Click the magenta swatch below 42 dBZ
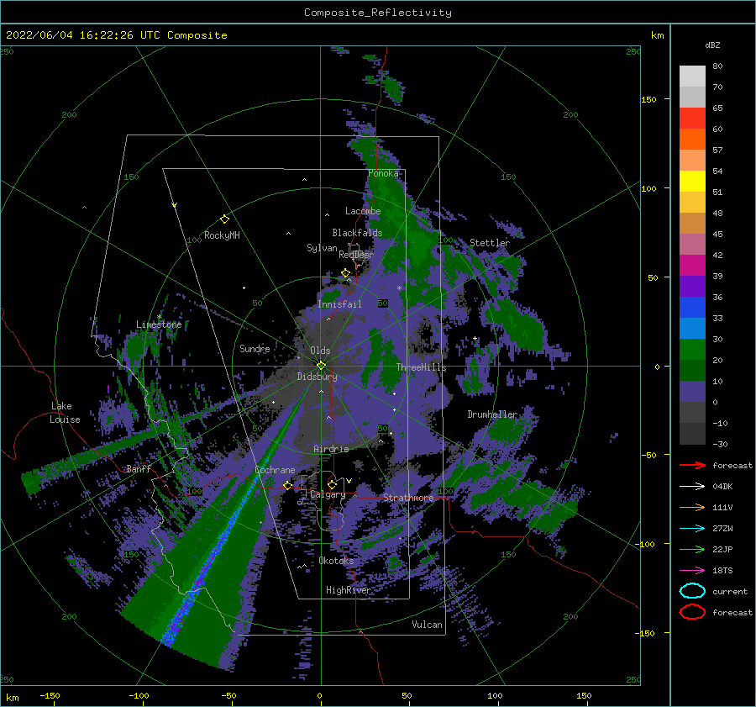 [x=692, y=265]
